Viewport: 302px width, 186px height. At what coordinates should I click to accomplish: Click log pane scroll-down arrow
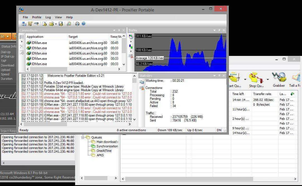[135, 119]
